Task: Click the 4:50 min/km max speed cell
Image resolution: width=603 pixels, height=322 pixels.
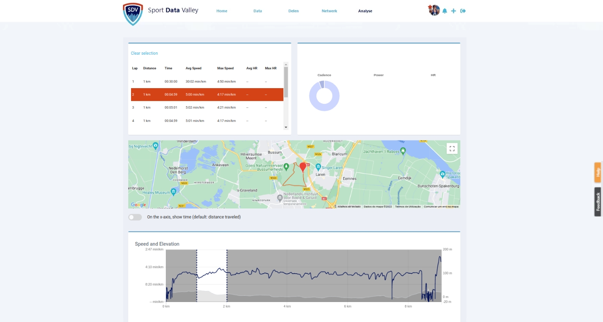Action: [x=227, y=82]
